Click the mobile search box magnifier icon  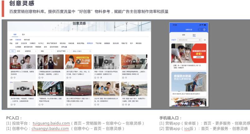tap(200, 40)
